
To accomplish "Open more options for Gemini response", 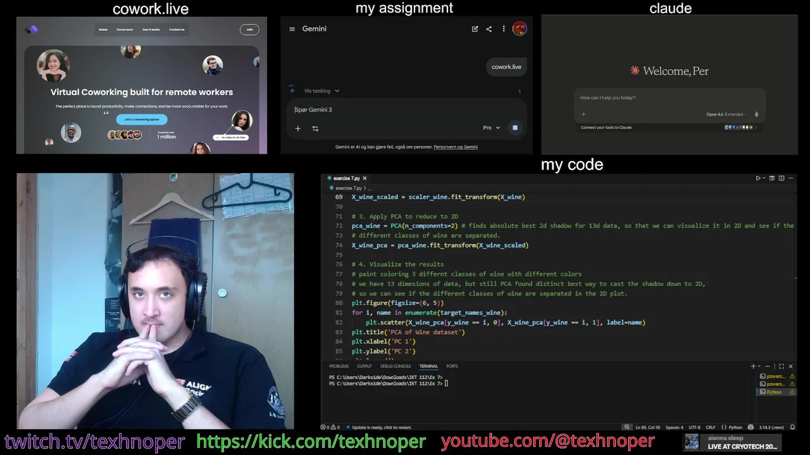I will click(x=520, y=91).
